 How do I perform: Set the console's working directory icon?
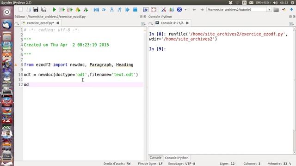tap(284, 9)
